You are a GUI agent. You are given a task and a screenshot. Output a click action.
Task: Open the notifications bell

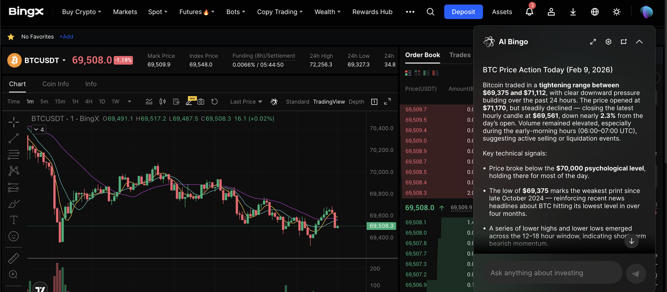click(529, 12)
